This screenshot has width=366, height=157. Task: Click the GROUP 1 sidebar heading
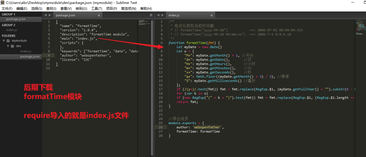point(9,14)
